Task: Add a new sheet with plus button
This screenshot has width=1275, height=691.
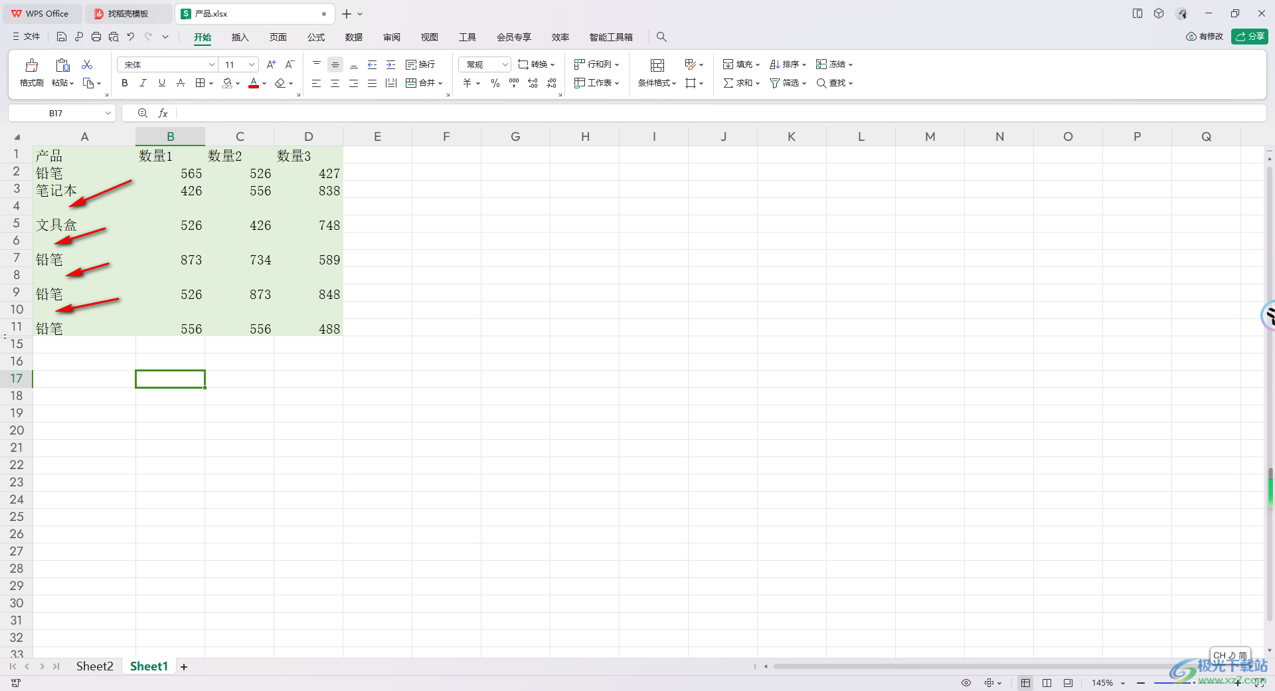Action: point(184,667)
